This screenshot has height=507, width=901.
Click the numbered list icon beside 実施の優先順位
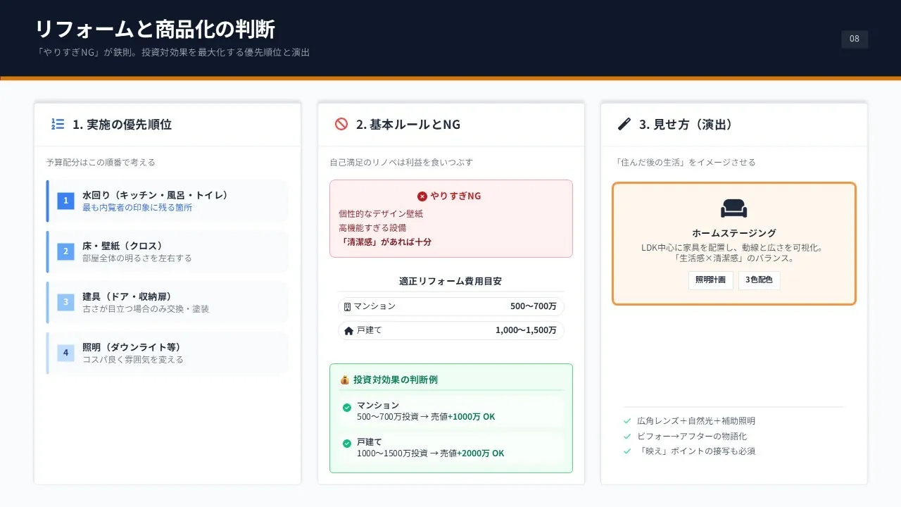[x=58, y=125]
